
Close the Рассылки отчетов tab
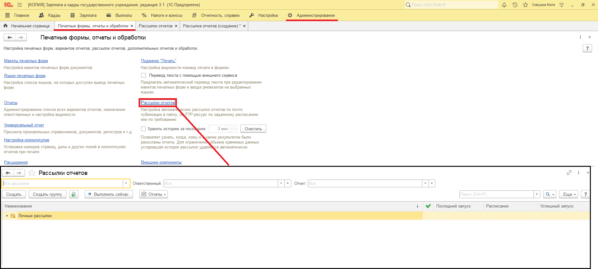(176, 26)
